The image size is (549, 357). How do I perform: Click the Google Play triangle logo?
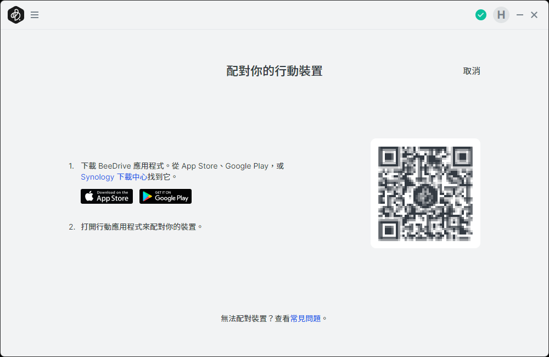click(147, 197)
